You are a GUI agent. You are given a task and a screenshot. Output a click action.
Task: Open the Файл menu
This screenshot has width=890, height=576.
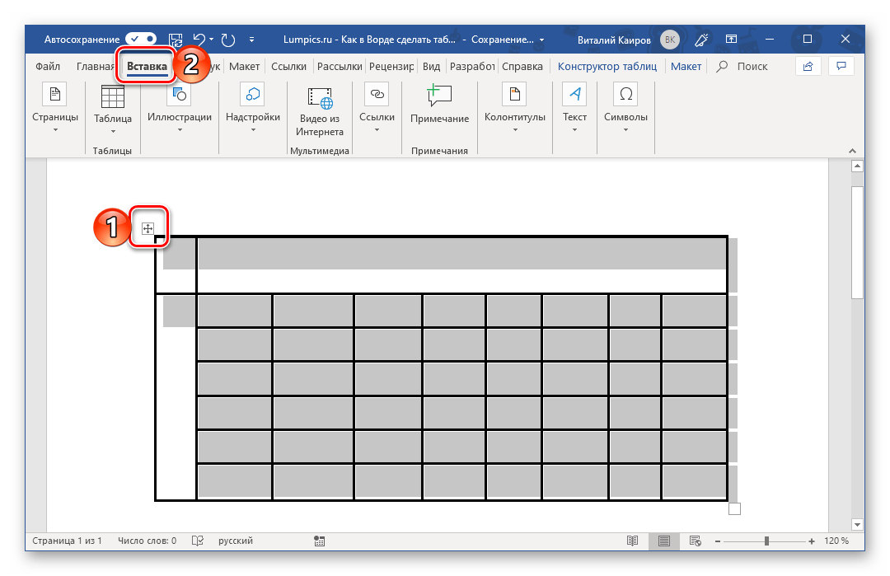(x=48, y=67)
